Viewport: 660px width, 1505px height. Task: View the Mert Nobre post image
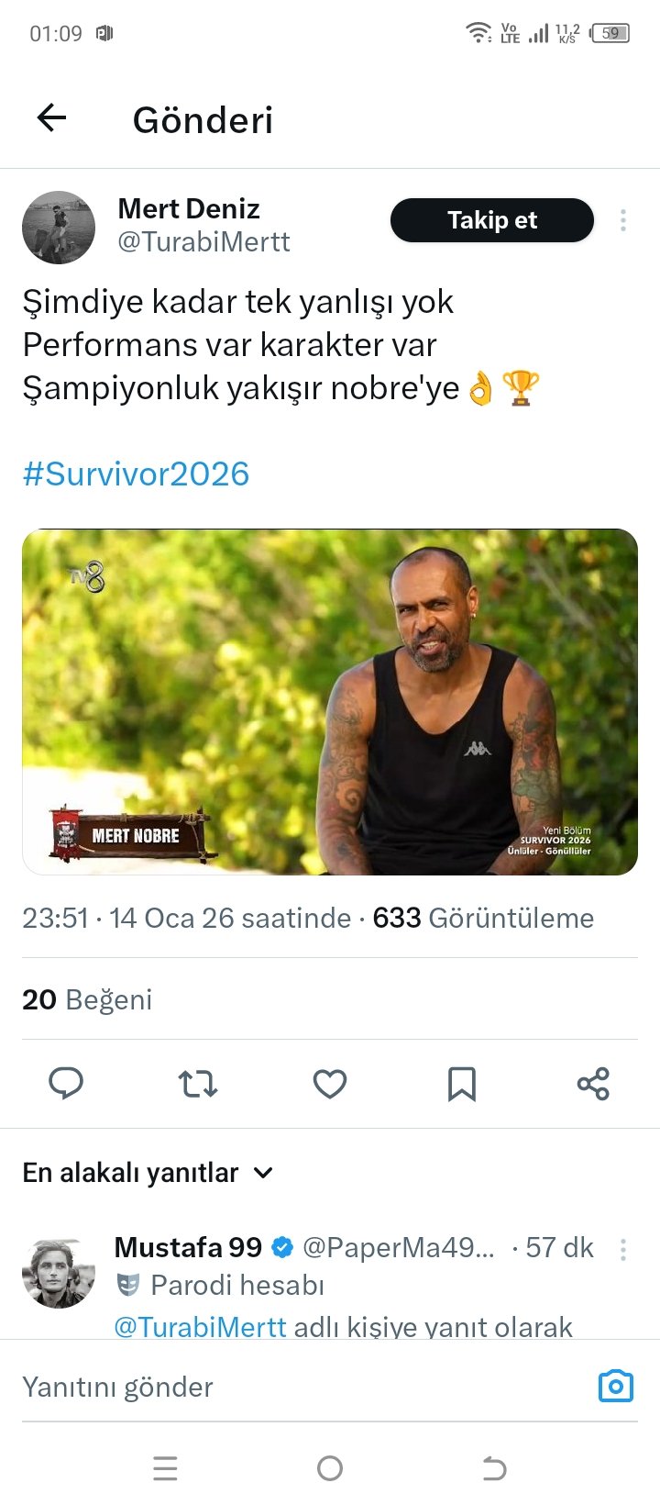pyautogui.click(x=330, y=701)
